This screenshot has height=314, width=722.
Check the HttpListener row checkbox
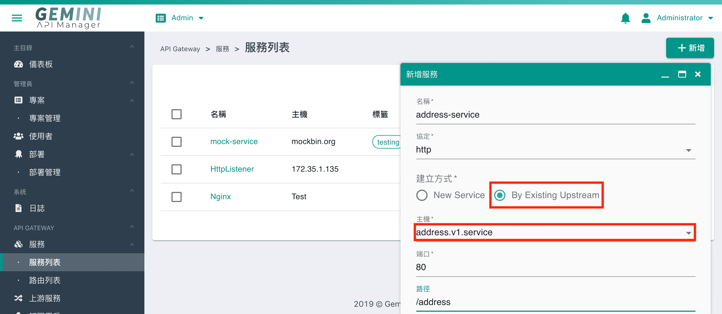click(x=177, y=169)
